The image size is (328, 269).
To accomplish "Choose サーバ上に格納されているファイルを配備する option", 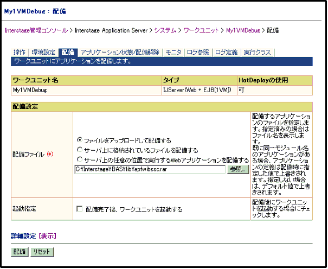I will [80, 150].
